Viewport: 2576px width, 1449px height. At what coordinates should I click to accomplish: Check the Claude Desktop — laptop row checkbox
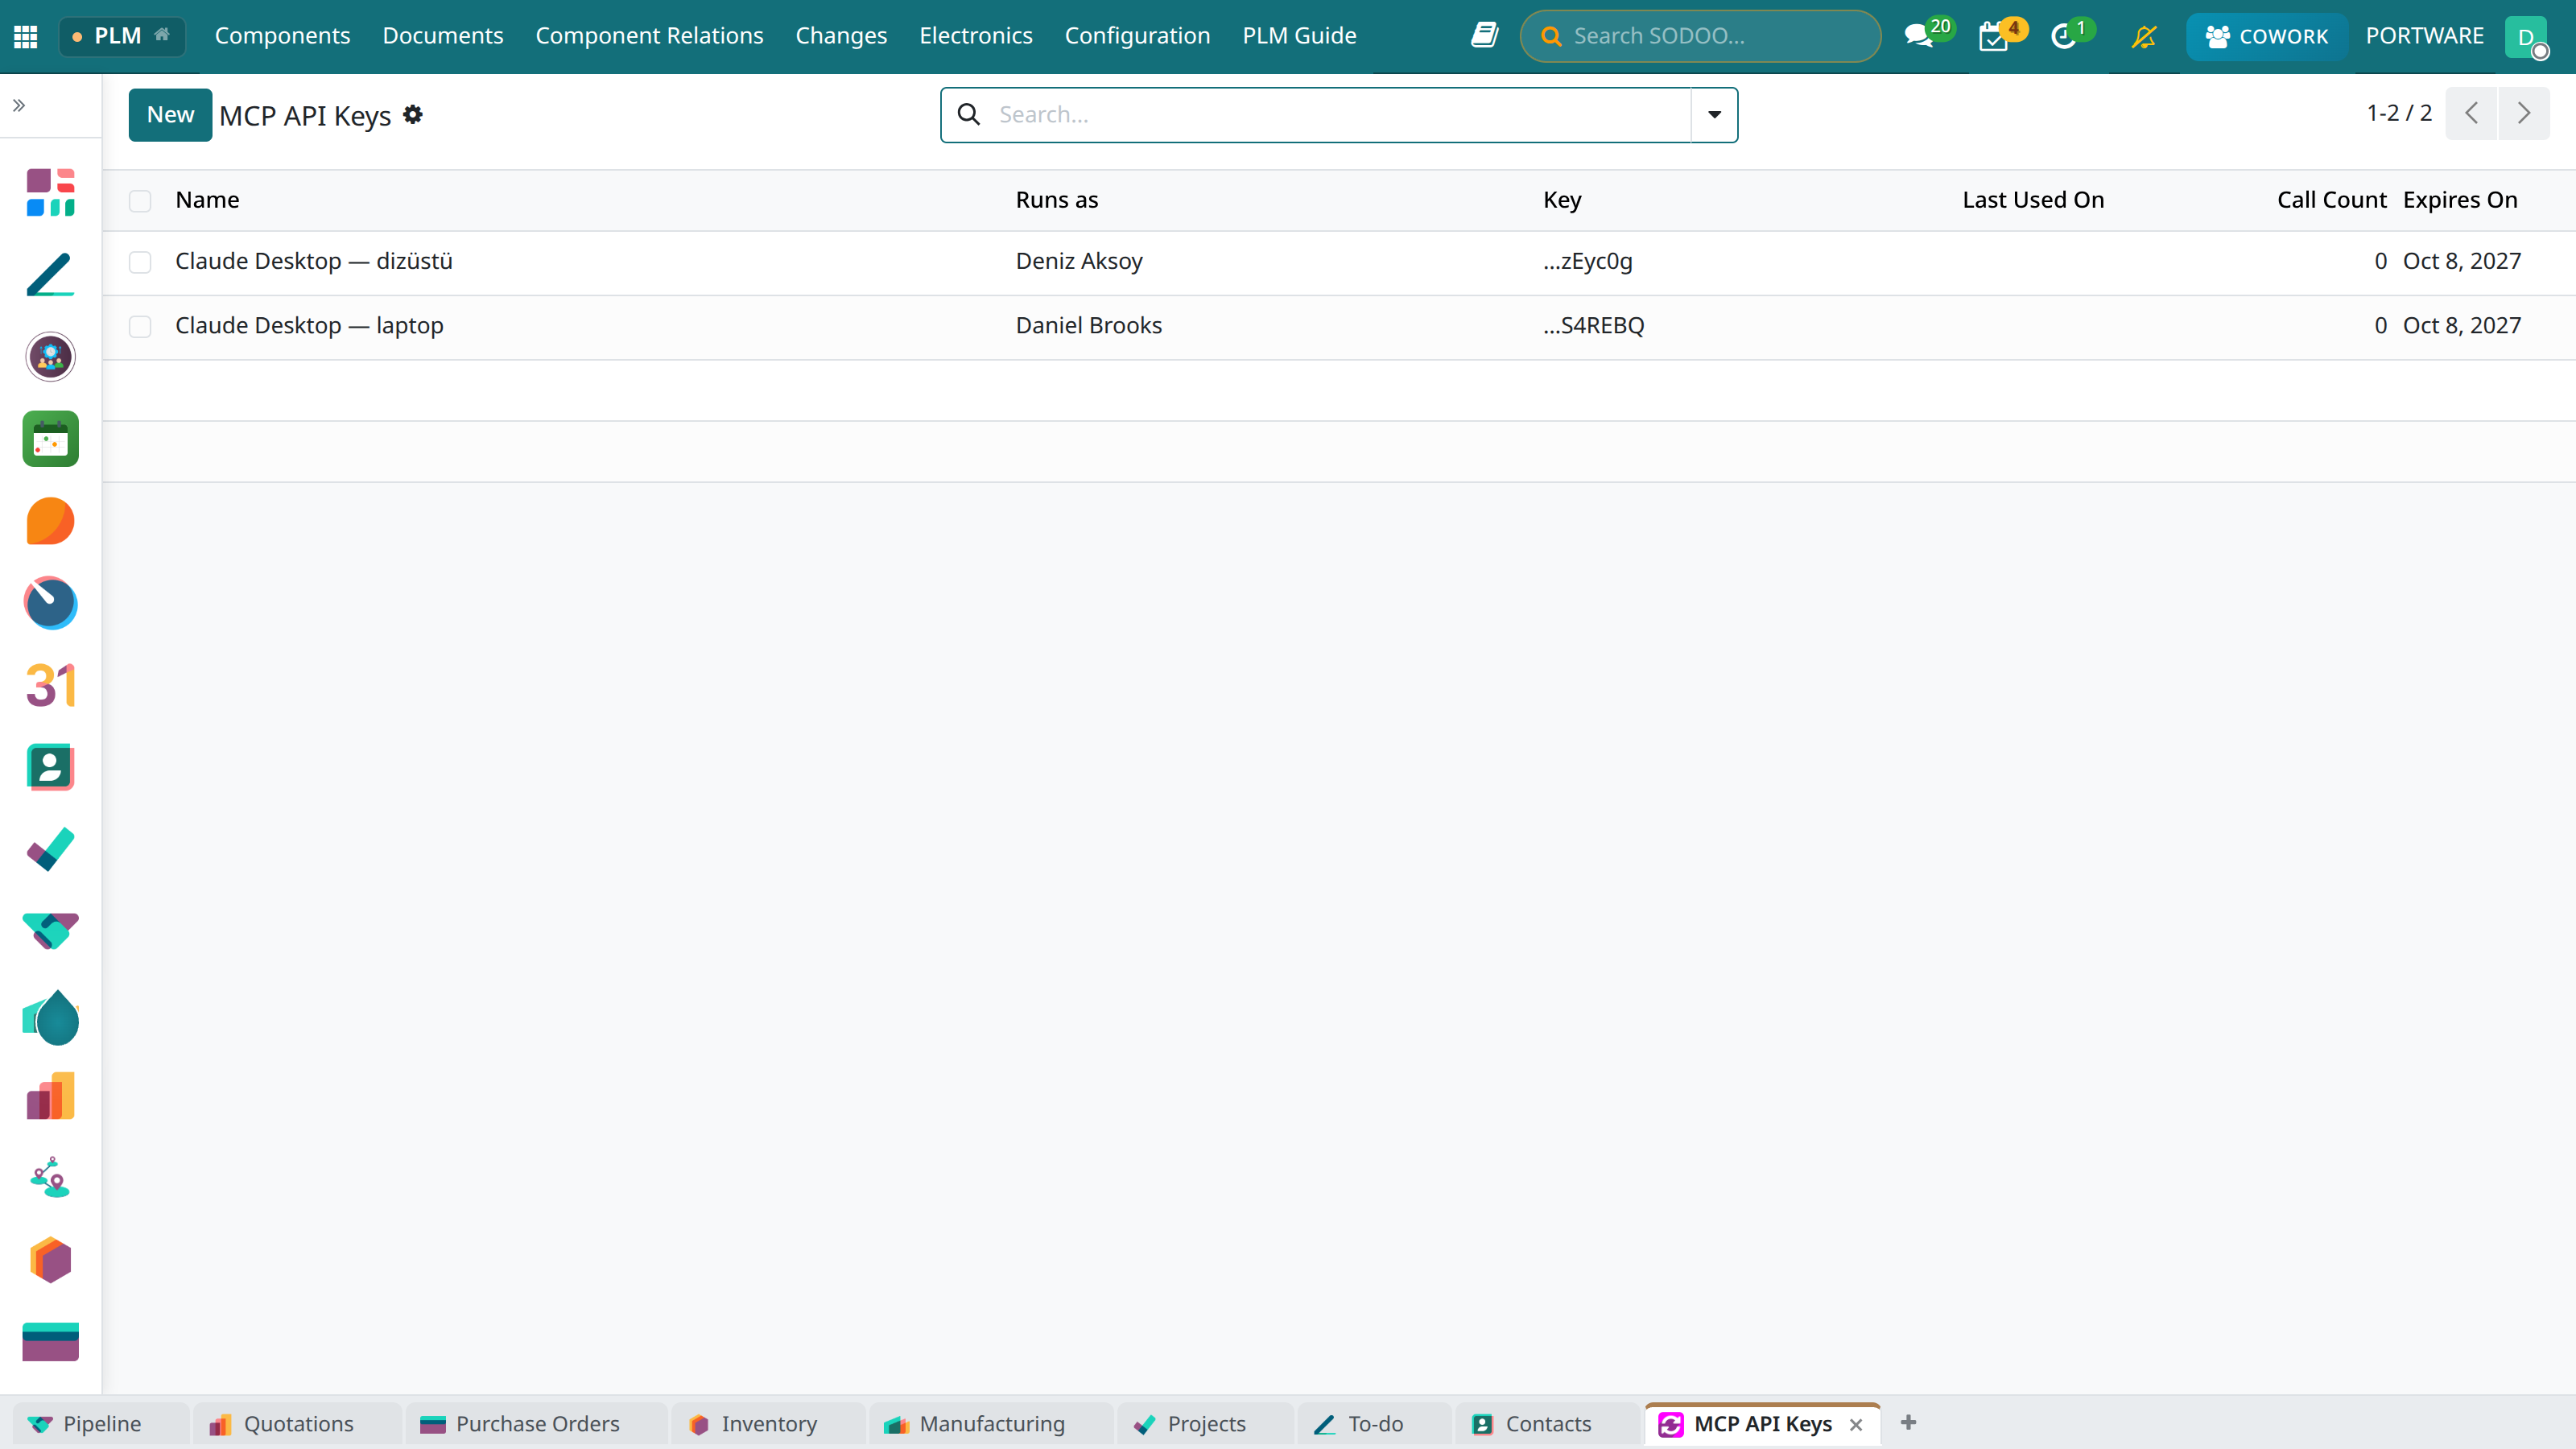click(x=140, y=327)
